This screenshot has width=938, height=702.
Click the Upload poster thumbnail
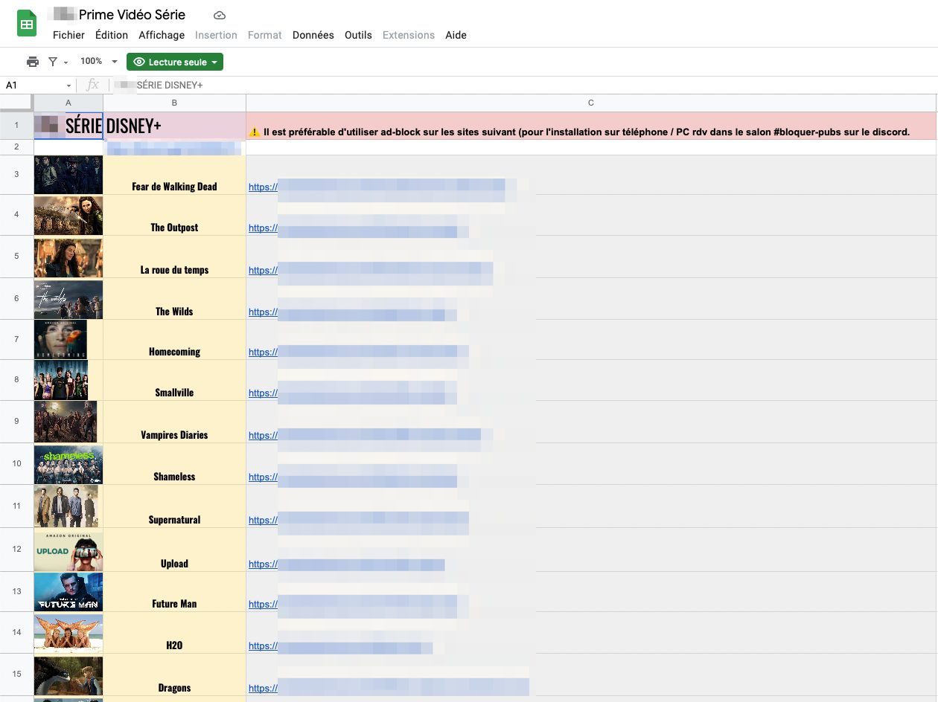(x=68, y=550)
